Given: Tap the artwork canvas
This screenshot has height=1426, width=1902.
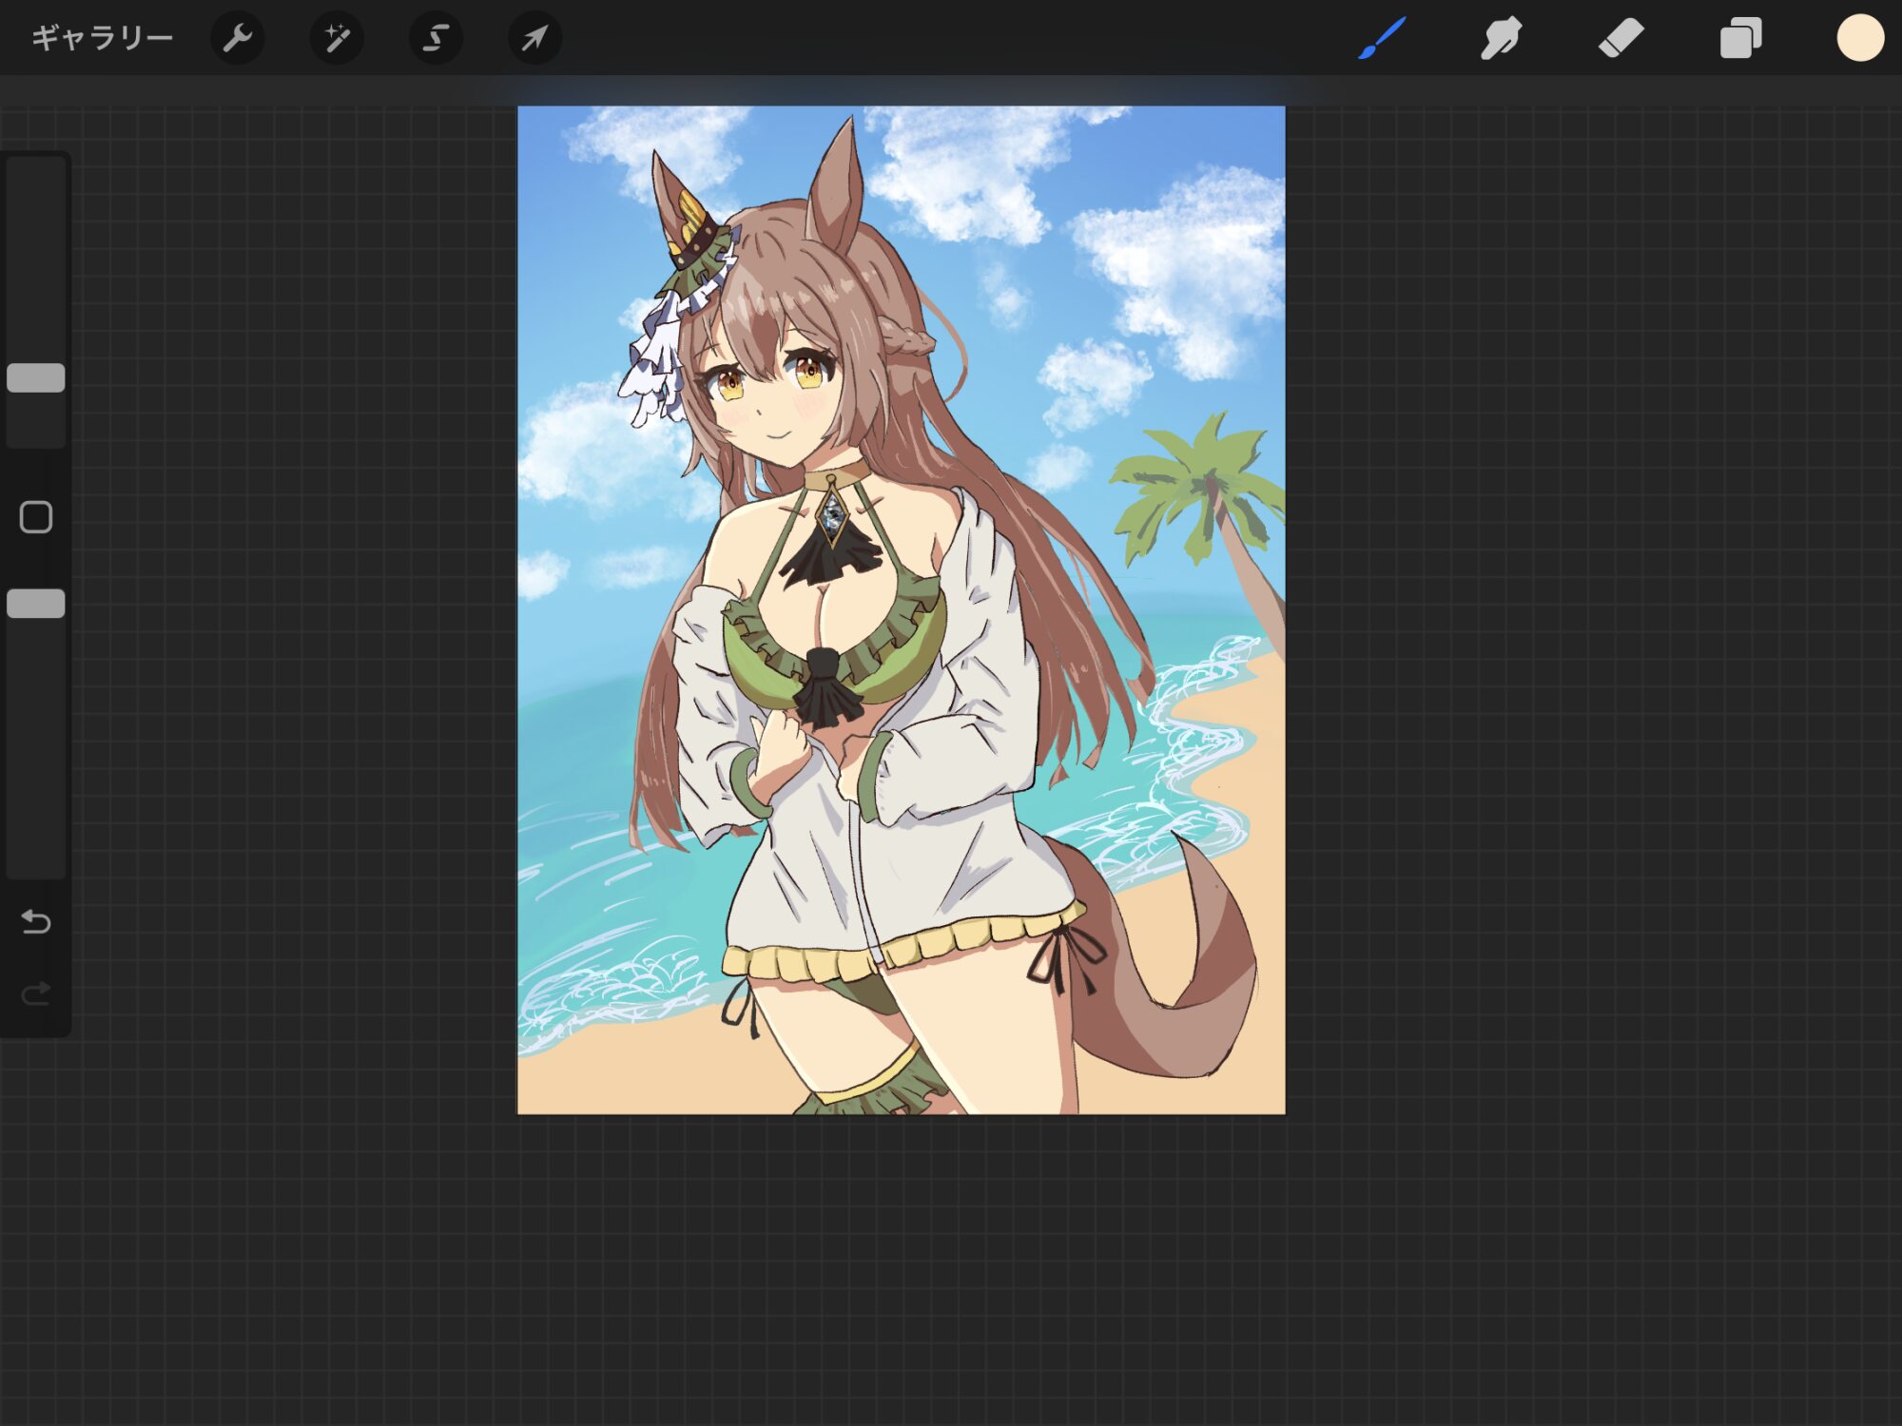Looking at the screenshot, I should click(x=901, y=609).
